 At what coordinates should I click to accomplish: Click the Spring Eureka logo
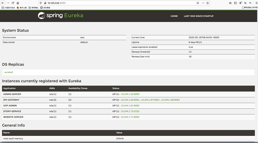click(60, 15)
